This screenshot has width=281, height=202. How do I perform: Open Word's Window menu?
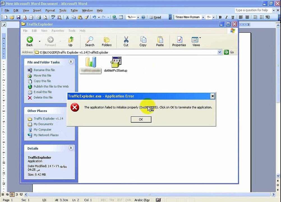[x=87, y=10]
